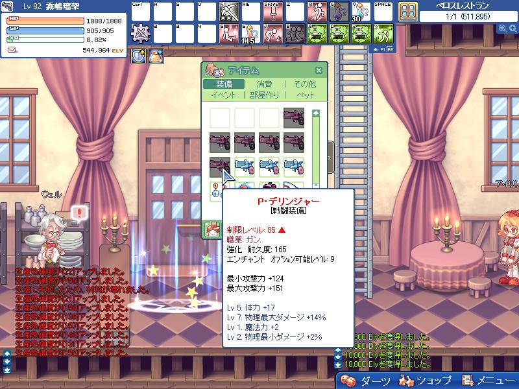
Task: Close the アイテム window
Action: [x=319, y=70]
